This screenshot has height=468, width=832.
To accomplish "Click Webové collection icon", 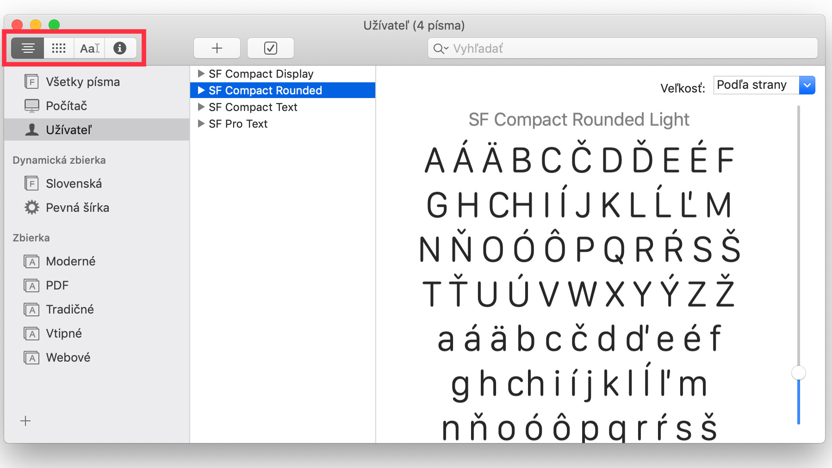I will pyautogui.click(x=31, y=358).
